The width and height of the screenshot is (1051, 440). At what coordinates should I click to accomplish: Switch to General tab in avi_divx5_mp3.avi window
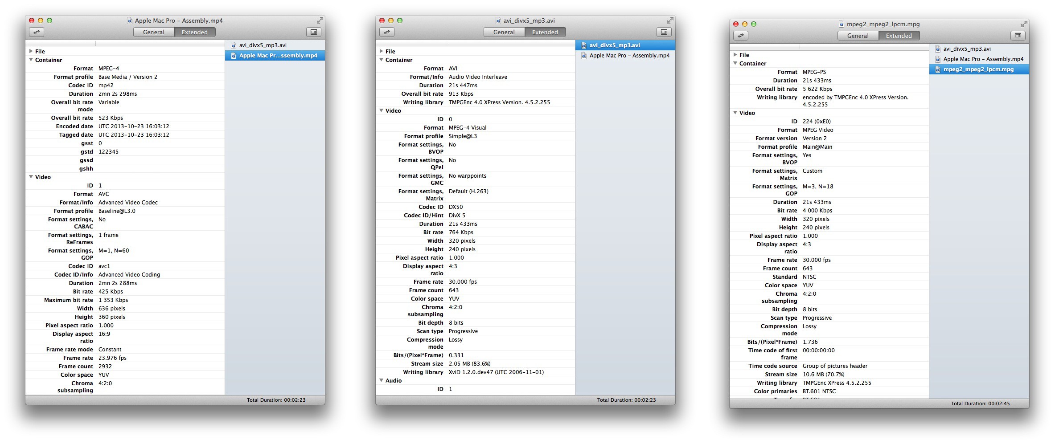pyautogui.click(x=504, y=32)
